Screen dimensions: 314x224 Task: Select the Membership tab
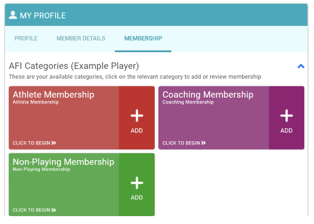pos(143,38)
